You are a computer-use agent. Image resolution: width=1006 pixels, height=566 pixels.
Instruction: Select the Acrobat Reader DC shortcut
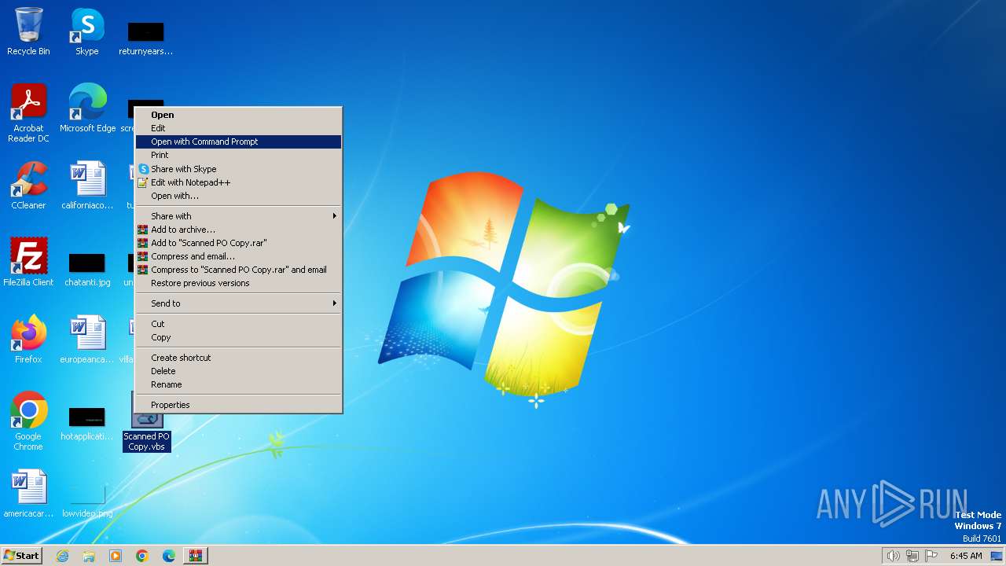click(28, 112)
